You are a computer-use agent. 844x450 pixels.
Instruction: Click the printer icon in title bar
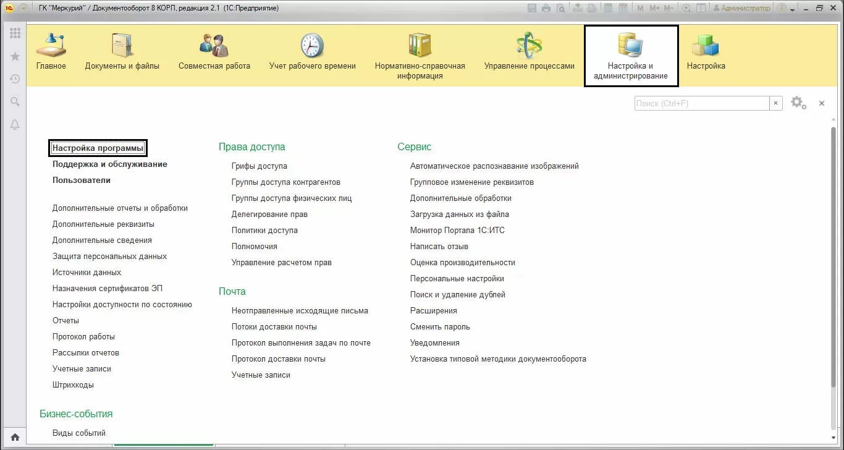[546, 8]
